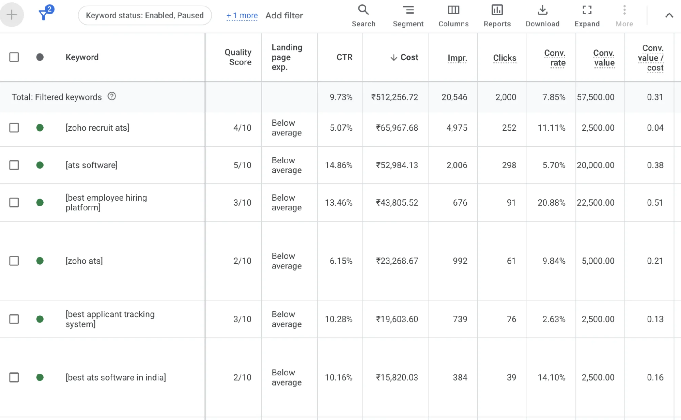The image size is (681, 420).
Task: Open the status dot for [ats software]
Action: pyautogui.click(x=40, y=165)
